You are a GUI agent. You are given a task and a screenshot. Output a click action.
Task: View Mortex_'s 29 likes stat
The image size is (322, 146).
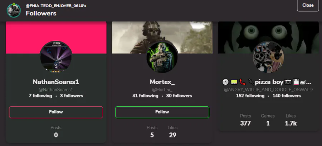[172, 132]
